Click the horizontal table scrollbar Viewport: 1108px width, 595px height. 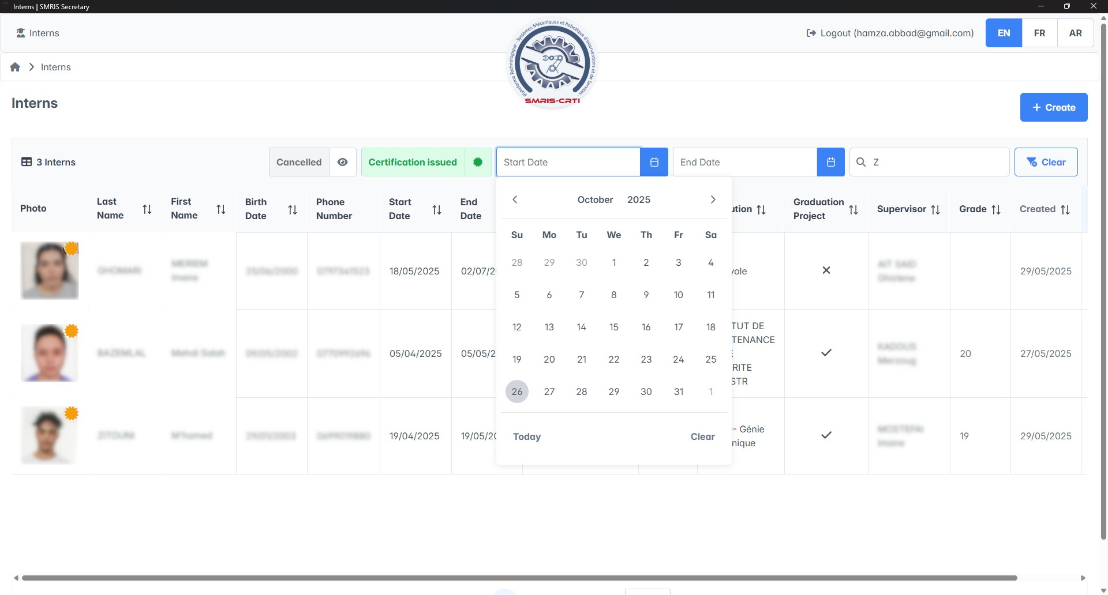(x=519, y=578)
